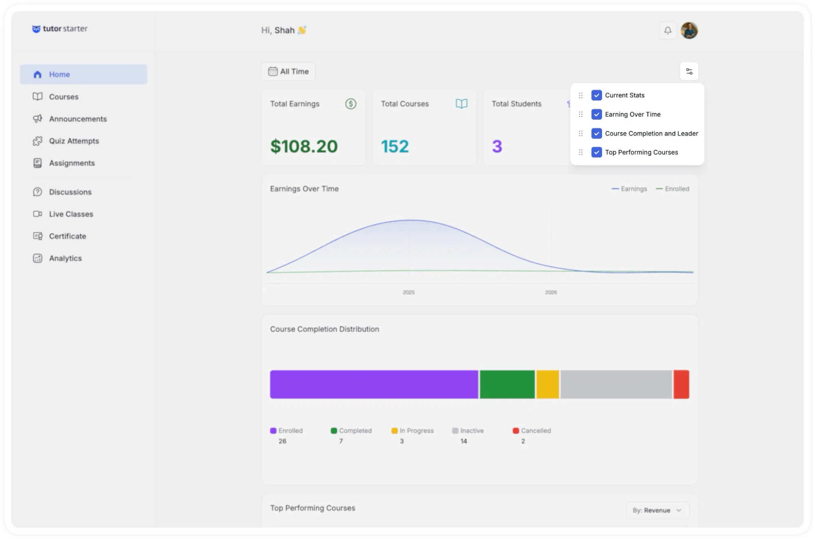The image size is (815, 539).
Task: Toggle the Earnings series in chart legend
Action: coord(629,189)
